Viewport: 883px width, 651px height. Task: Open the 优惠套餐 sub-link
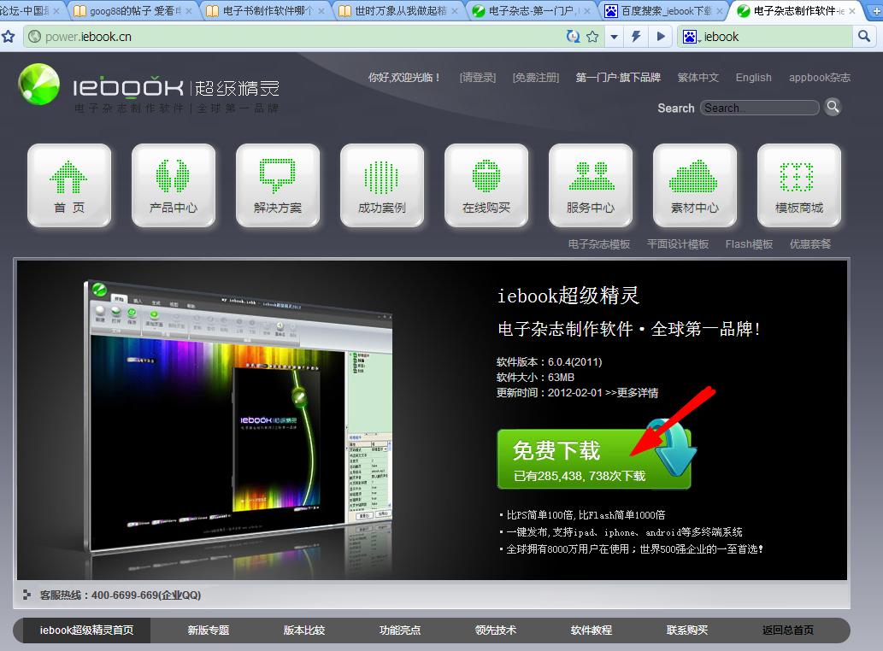tap(809, 244)
